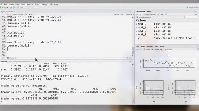The image size is (199, 111).
Task: Open the Help tab in lower-right pane
Action: coord(156,47)
